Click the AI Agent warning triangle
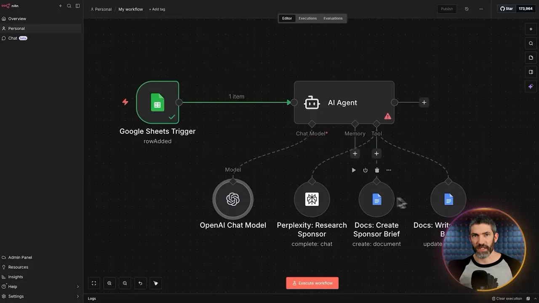 click(387, 116)
